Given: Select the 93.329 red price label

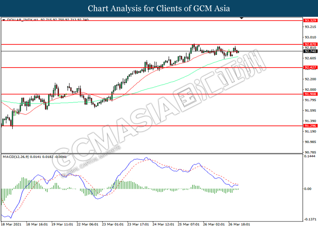Looking at the screenshot, I should point(310,20).
